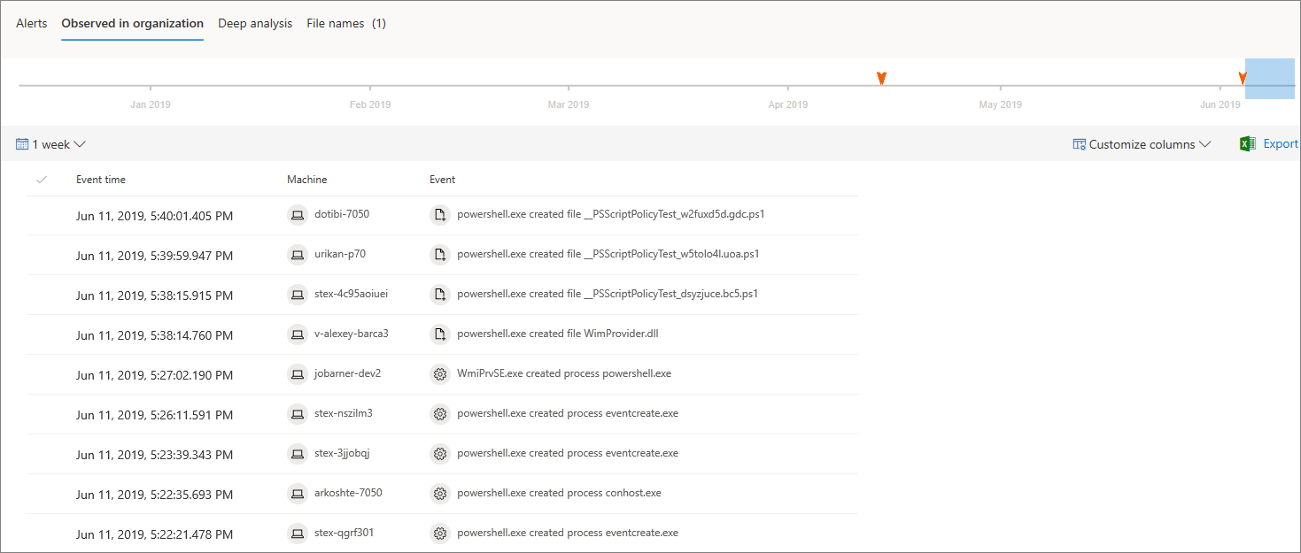Click the laptop icon beside dotibi-7050
This screenshot has height=553, width=1301.
[x=298, y=214]
